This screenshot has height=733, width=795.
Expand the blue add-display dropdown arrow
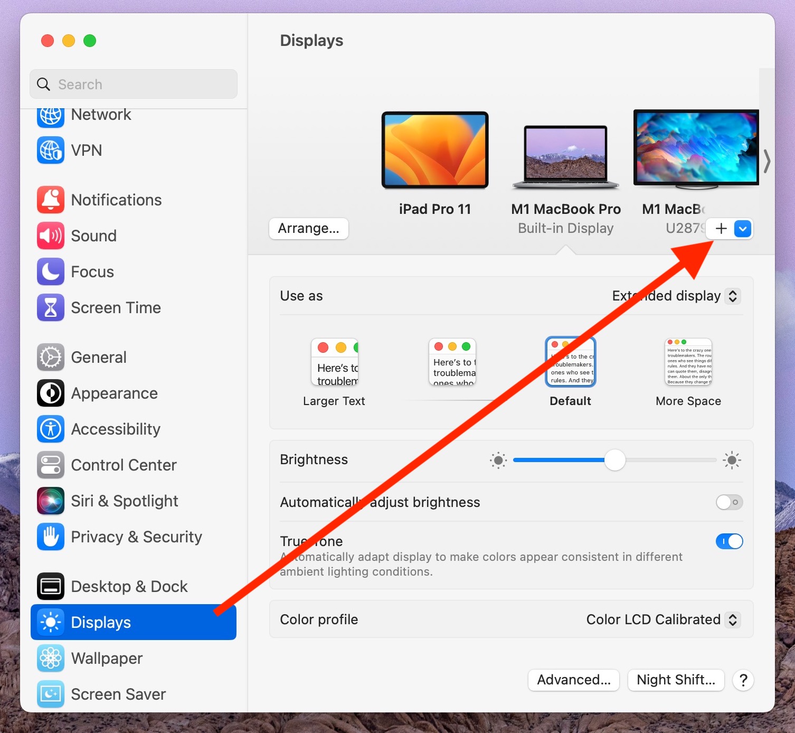[x=743, y=229]
